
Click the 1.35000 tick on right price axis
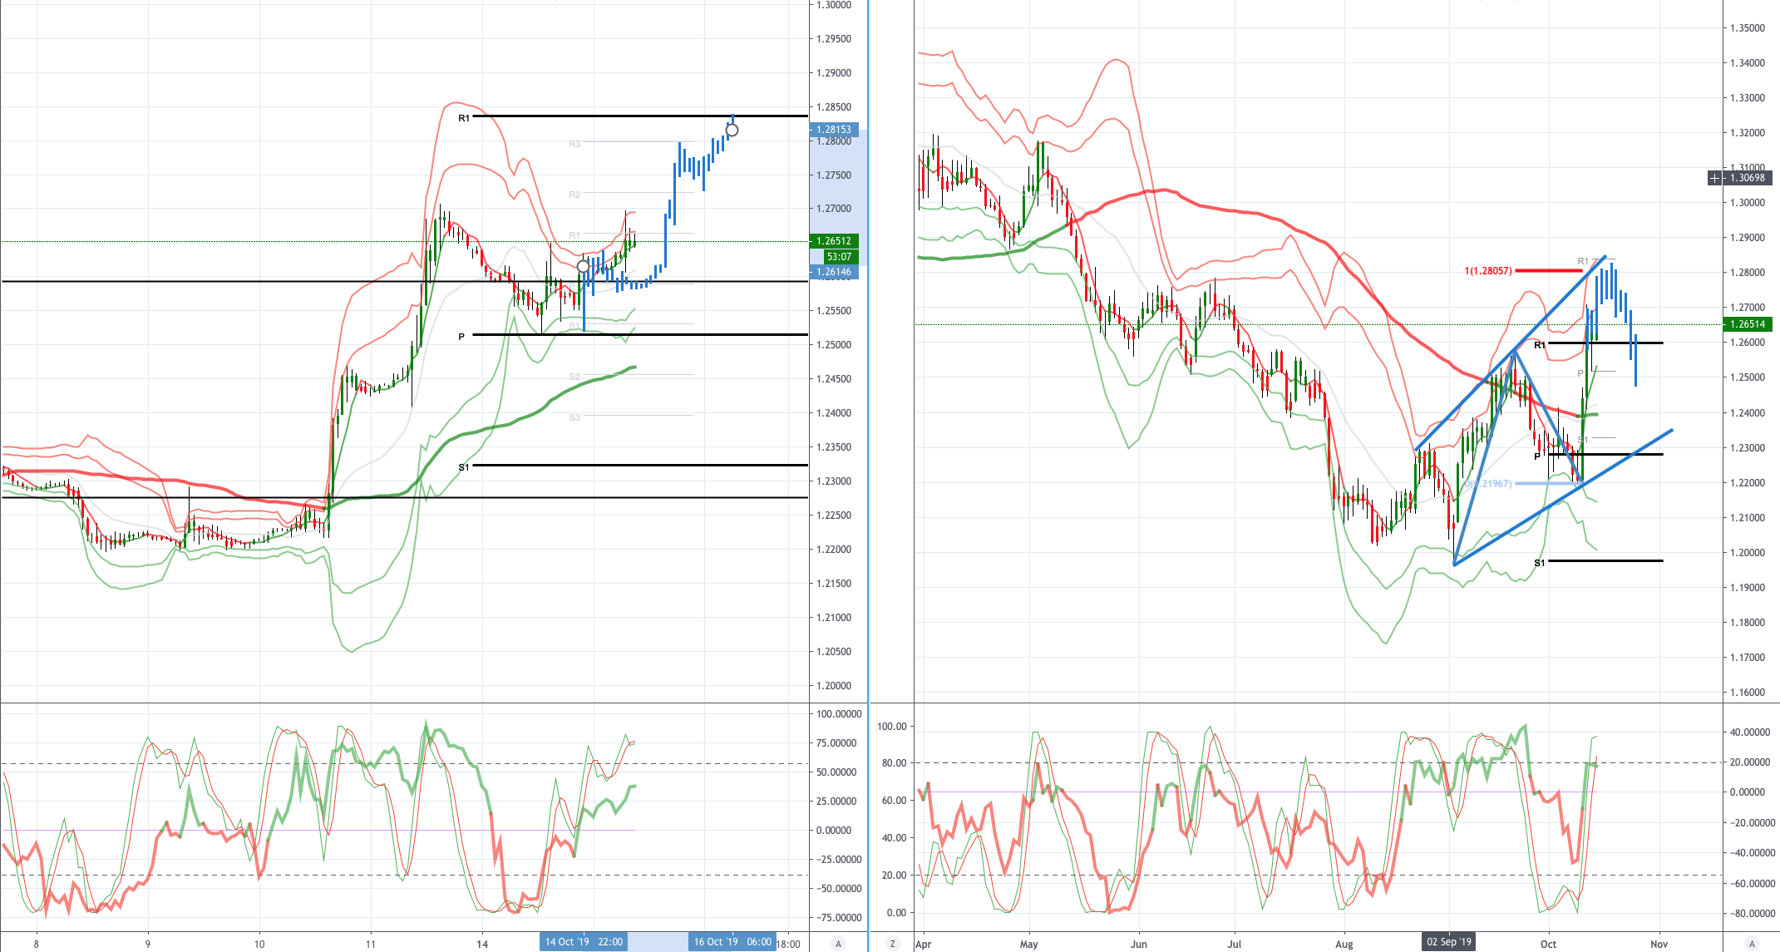click(x=1748, y=28)
